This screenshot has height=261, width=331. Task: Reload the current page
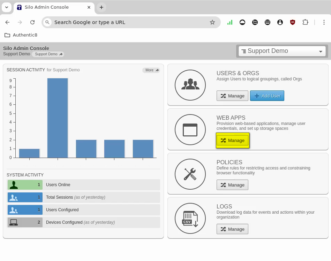[32, 22]
